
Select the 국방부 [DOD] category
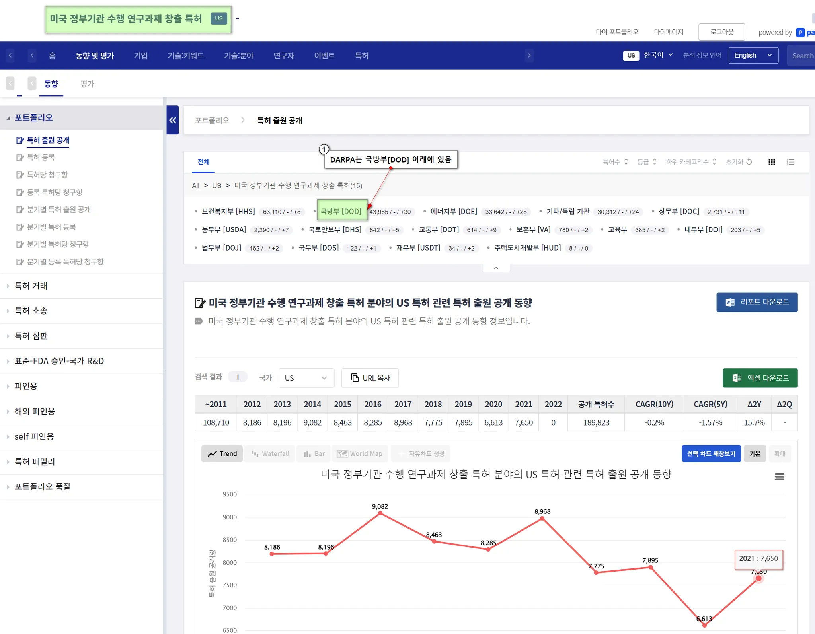(x=341, y=211)
